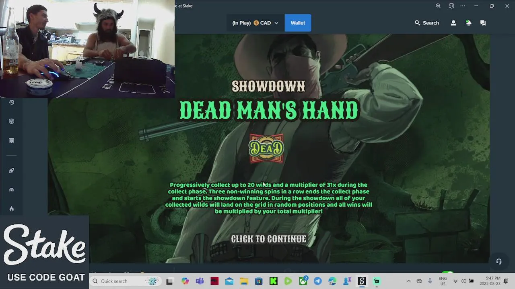Click the SHOWDOWN heading text

click(268, 86)
